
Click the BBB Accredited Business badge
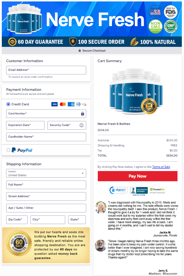coord(139,191)
